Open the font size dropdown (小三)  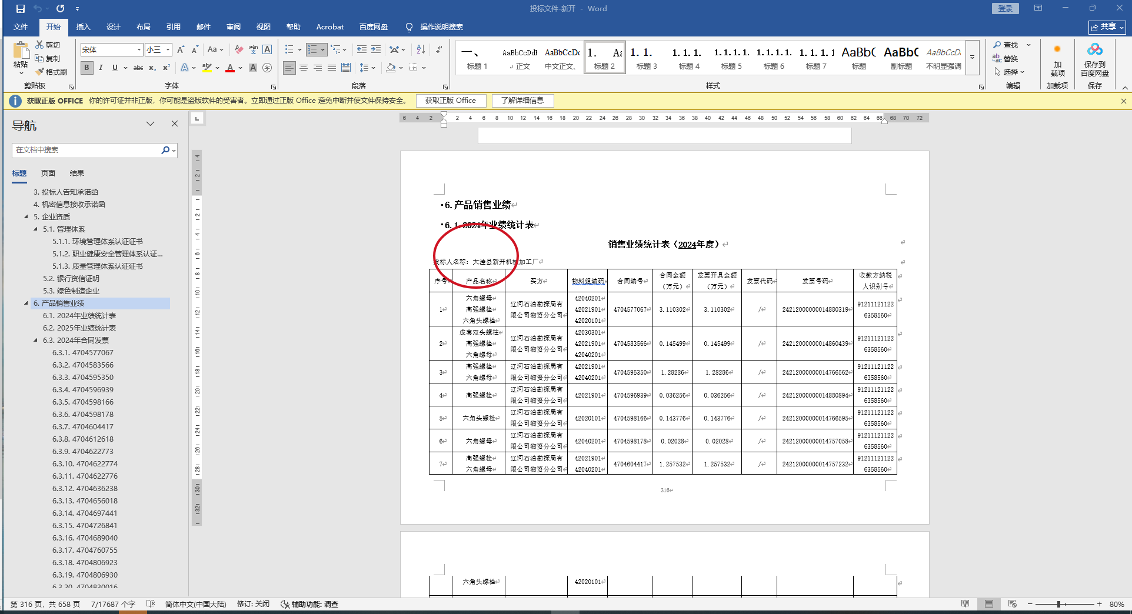168,50
